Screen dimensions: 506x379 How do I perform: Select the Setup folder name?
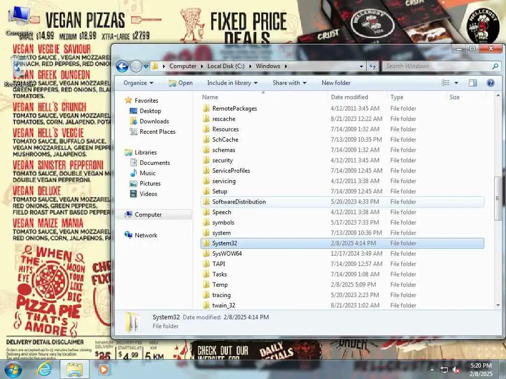(x=220, y=191)
